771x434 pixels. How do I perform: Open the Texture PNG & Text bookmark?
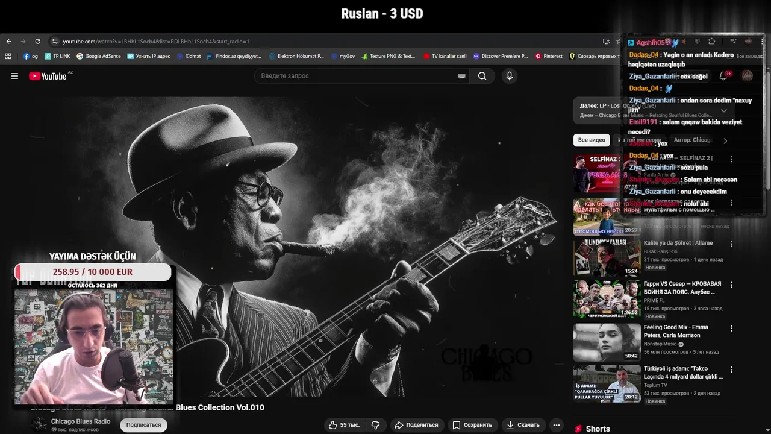pos(389,56)
